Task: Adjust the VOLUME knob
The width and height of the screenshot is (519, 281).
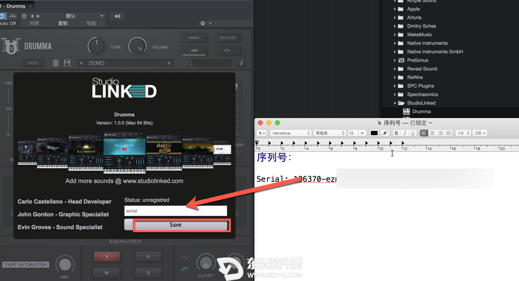Action: point(137,46)
